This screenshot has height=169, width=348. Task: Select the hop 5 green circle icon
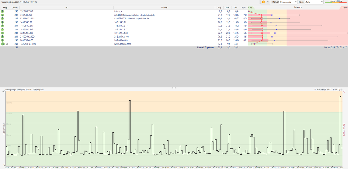(x=3, y=26)
